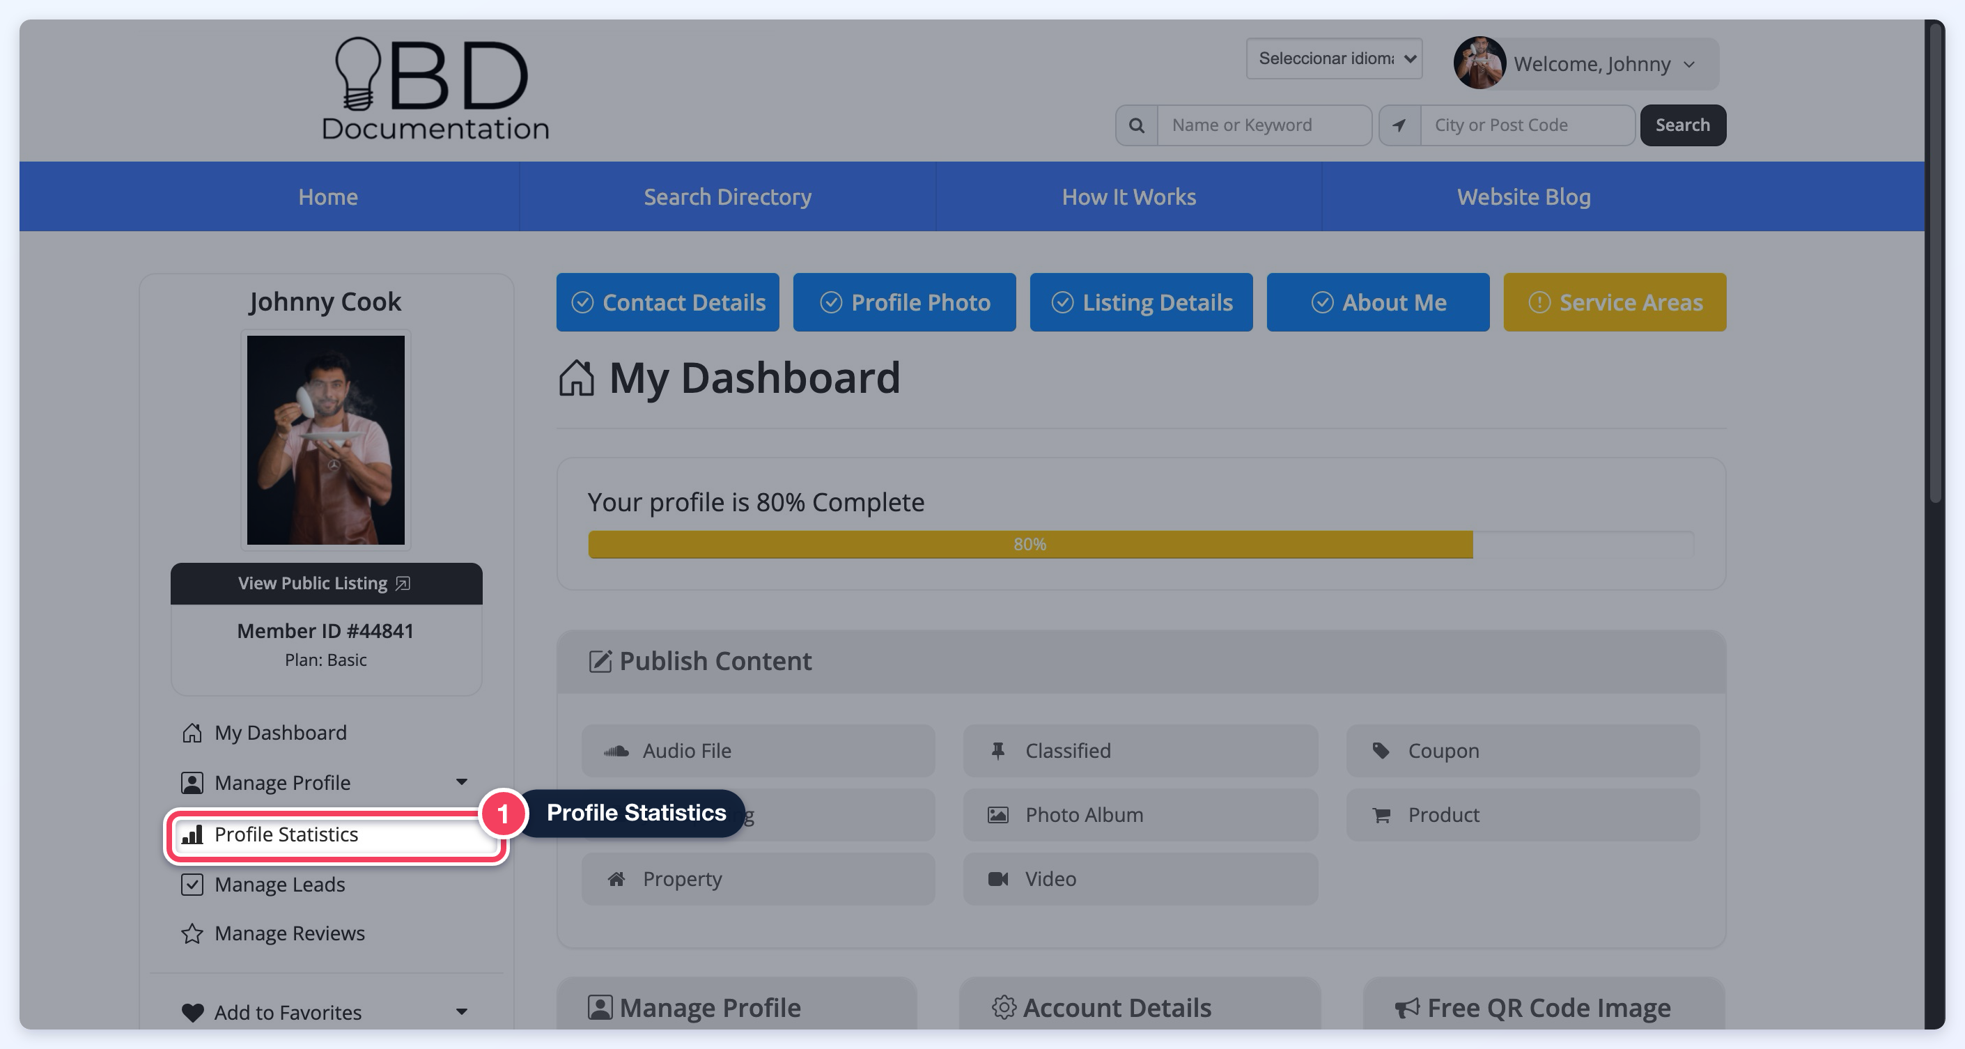Click the house icon on Property
The width and height of the screenshot is (1965, 1049).
(x=616, y=879)
